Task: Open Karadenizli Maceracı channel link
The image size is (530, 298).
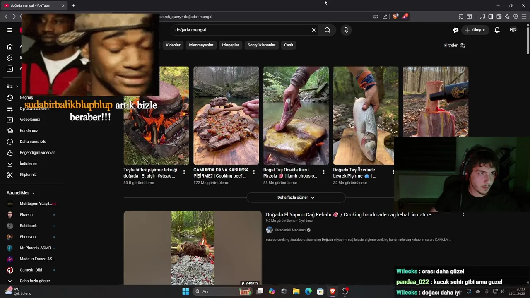Action: pos(290,230)
